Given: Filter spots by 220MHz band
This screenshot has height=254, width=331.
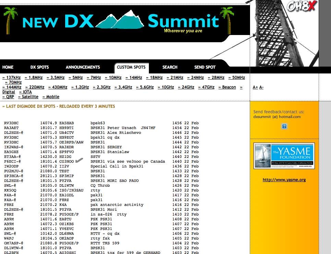Looking at the screenshot, I should [35, 87].
